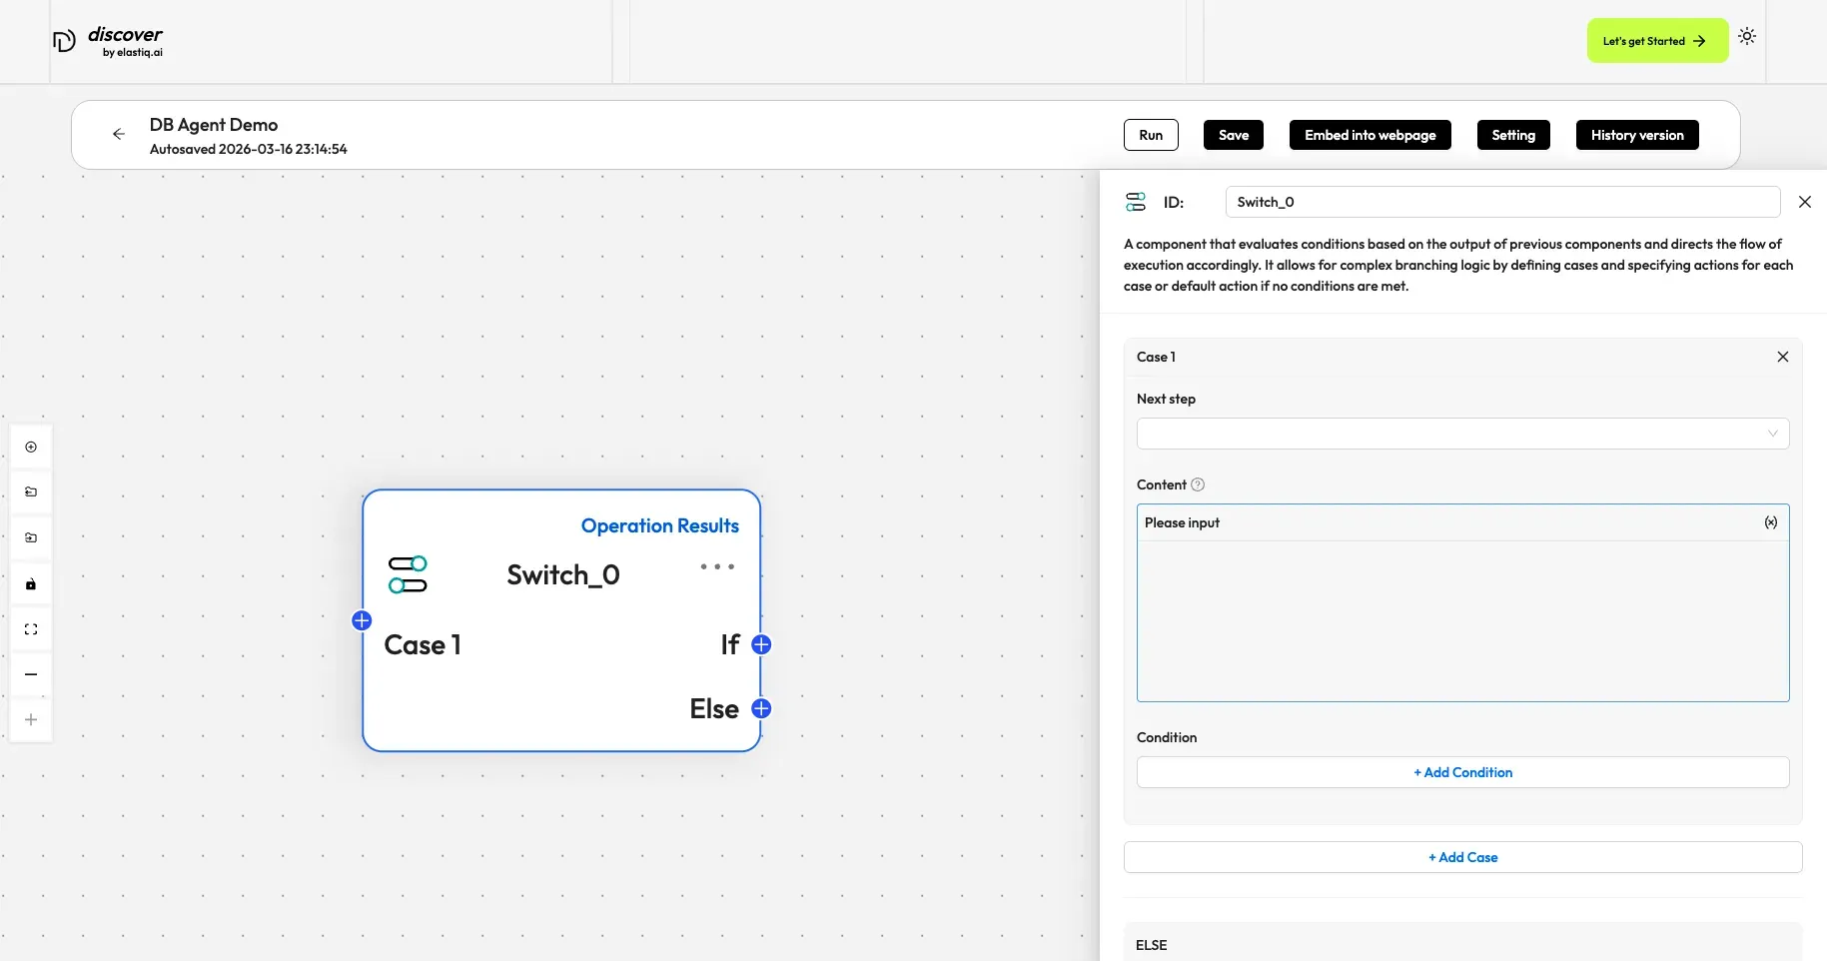Open the Switch_0 node three-dot menu
Viewport: 1827px width, 961px height.
coord(716,567)
